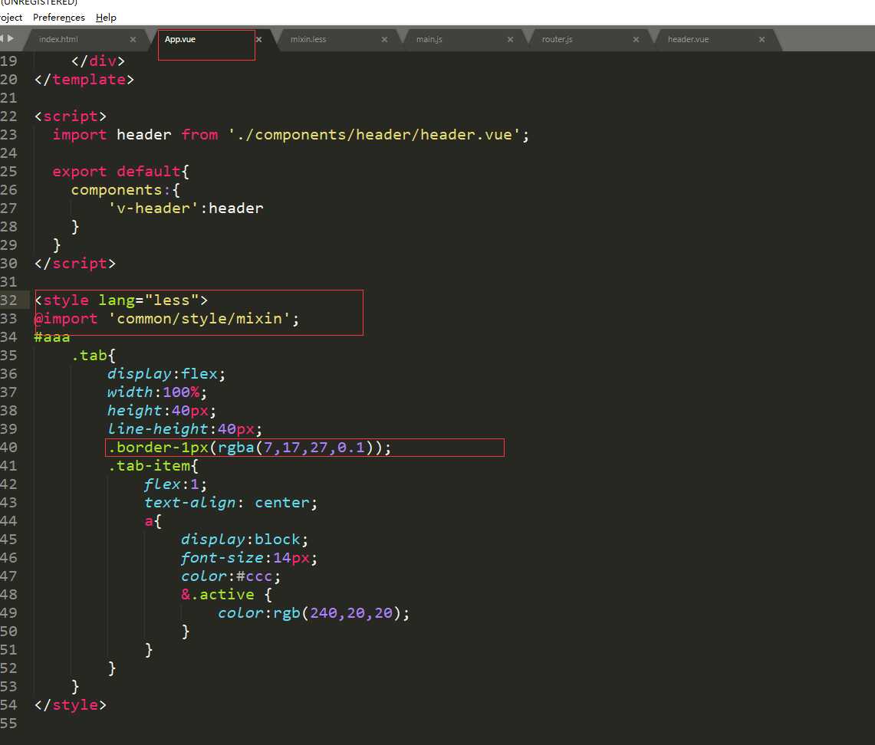Click the color:rgb(240,20,20) declaration
The image size is (875, 745).
point(314,613)
